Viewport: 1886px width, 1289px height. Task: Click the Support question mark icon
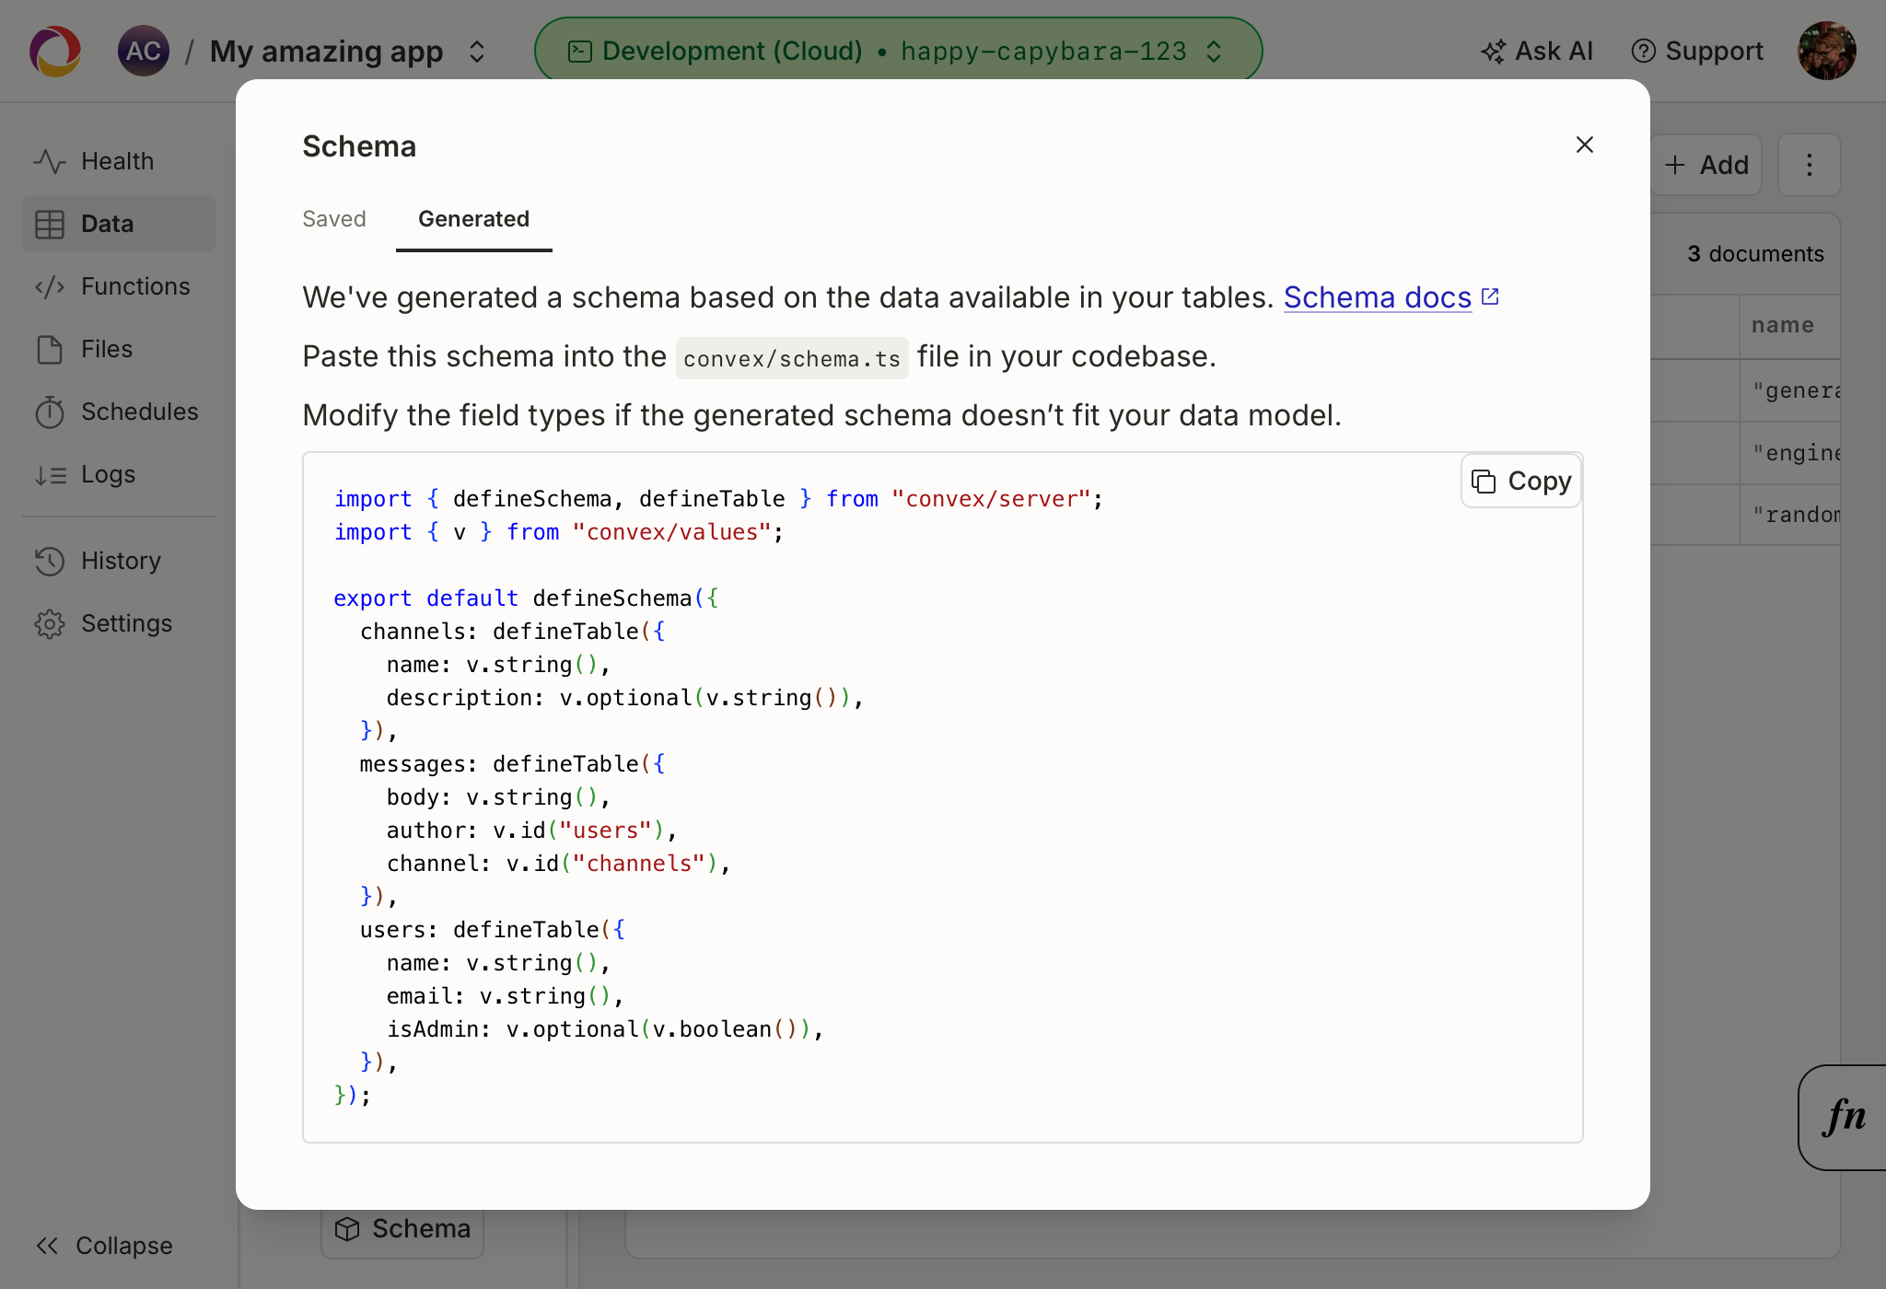pyautogui.click(x=1643, y=51)
